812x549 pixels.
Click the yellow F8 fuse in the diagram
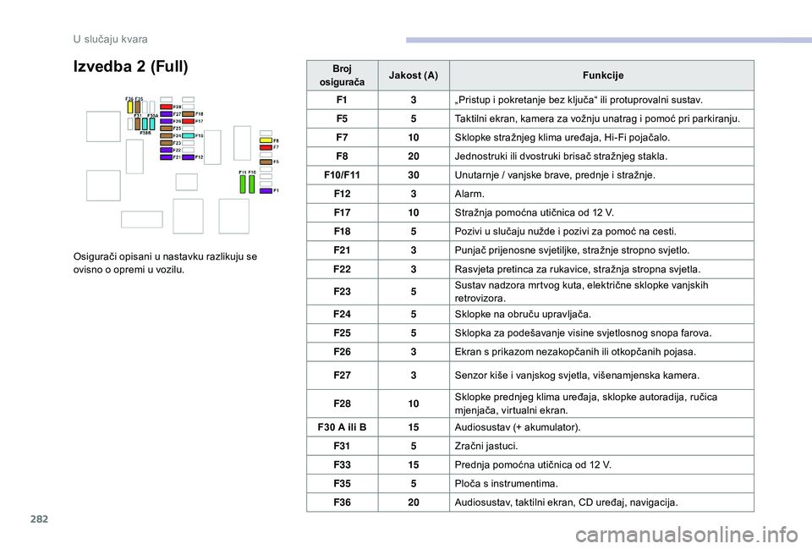pyautogui.click(x=266, y=140)
